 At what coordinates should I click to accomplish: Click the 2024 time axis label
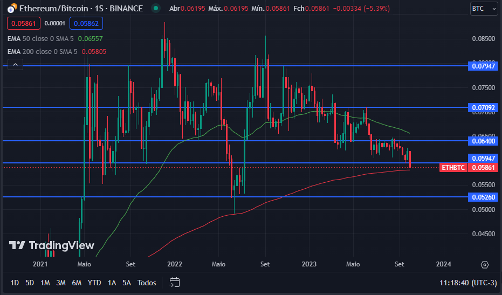pos(443,264)
